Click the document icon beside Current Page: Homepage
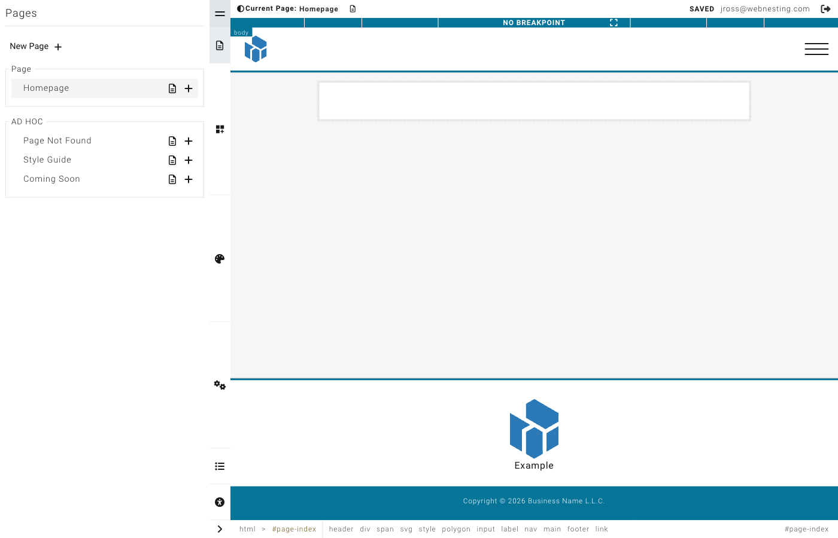This screenshot has width=838, height=538. [x=353, y=8]
